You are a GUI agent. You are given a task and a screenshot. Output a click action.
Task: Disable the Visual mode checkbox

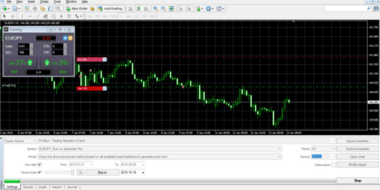[40, 172]
